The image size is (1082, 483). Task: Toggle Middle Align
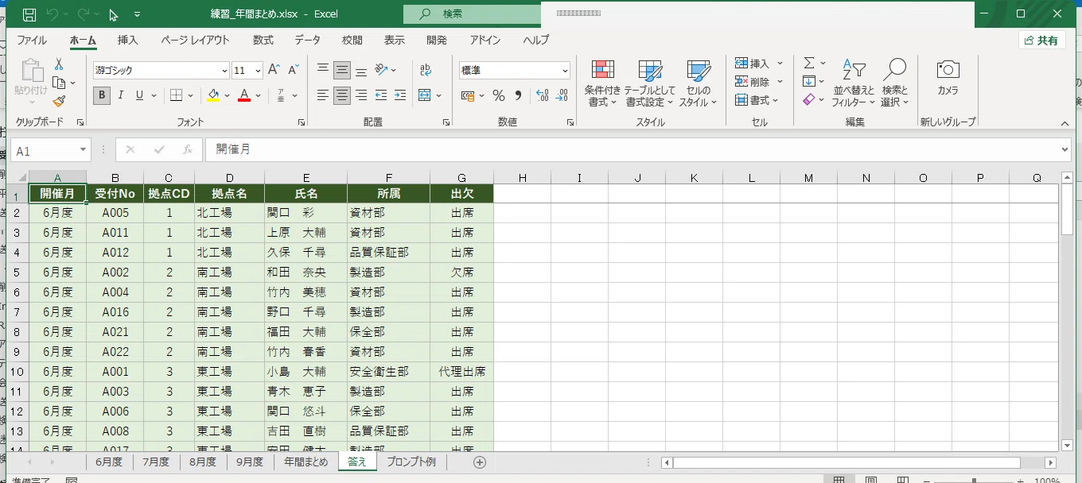click(342, 70)
